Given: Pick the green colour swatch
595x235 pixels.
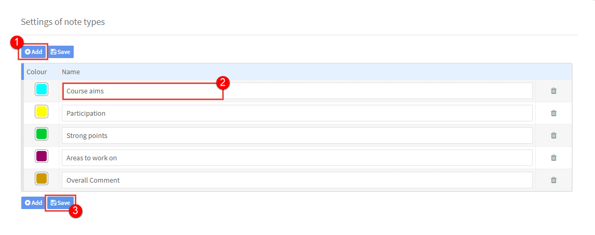Looking at the screenshot, I should click(x=42, y=134).
